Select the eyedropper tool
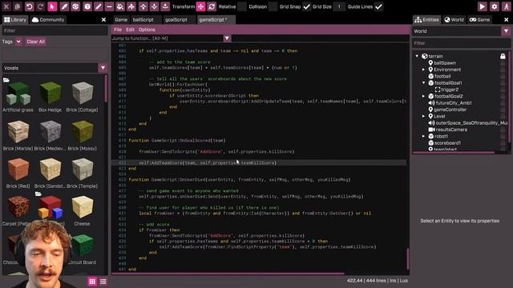Image resolution: width=513 pixels, height=288 pixels. point(64,6)
